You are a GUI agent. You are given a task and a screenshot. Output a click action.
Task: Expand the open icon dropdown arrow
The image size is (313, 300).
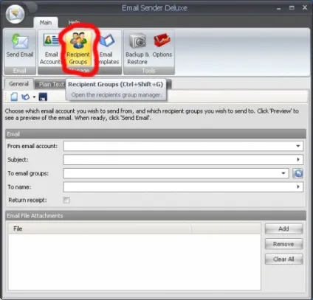[x=34, y=97]
